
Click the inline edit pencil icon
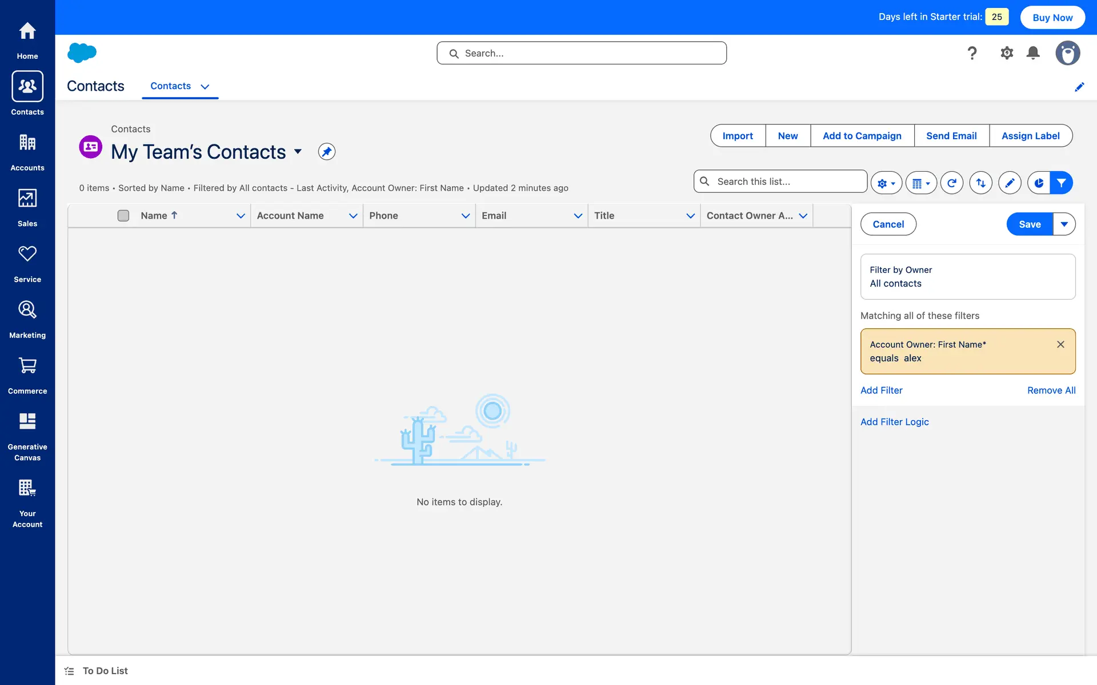point(1010,183)
